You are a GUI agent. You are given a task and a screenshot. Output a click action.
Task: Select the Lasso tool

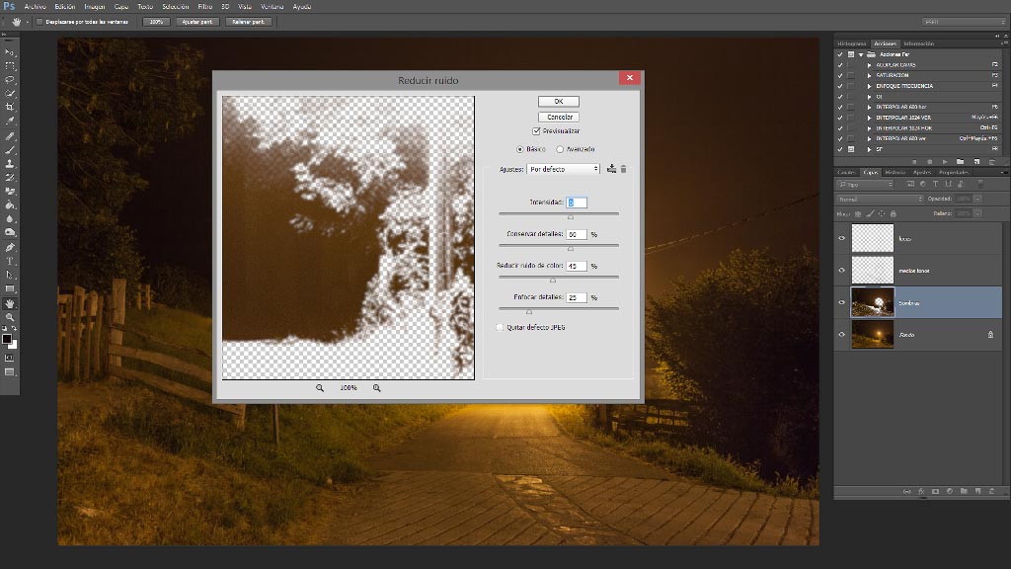click(x=10, y=80)
